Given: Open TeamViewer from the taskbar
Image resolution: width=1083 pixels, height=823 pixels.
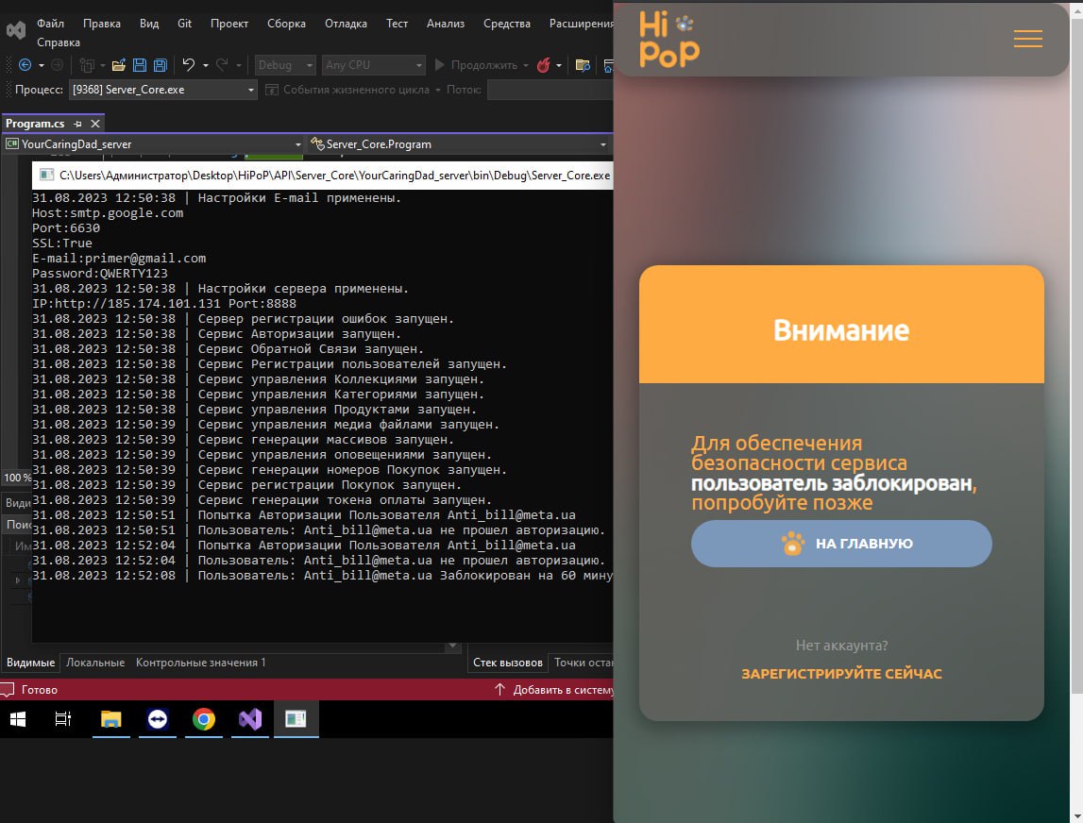Looking at the screenshot, I should pos(158,720).
